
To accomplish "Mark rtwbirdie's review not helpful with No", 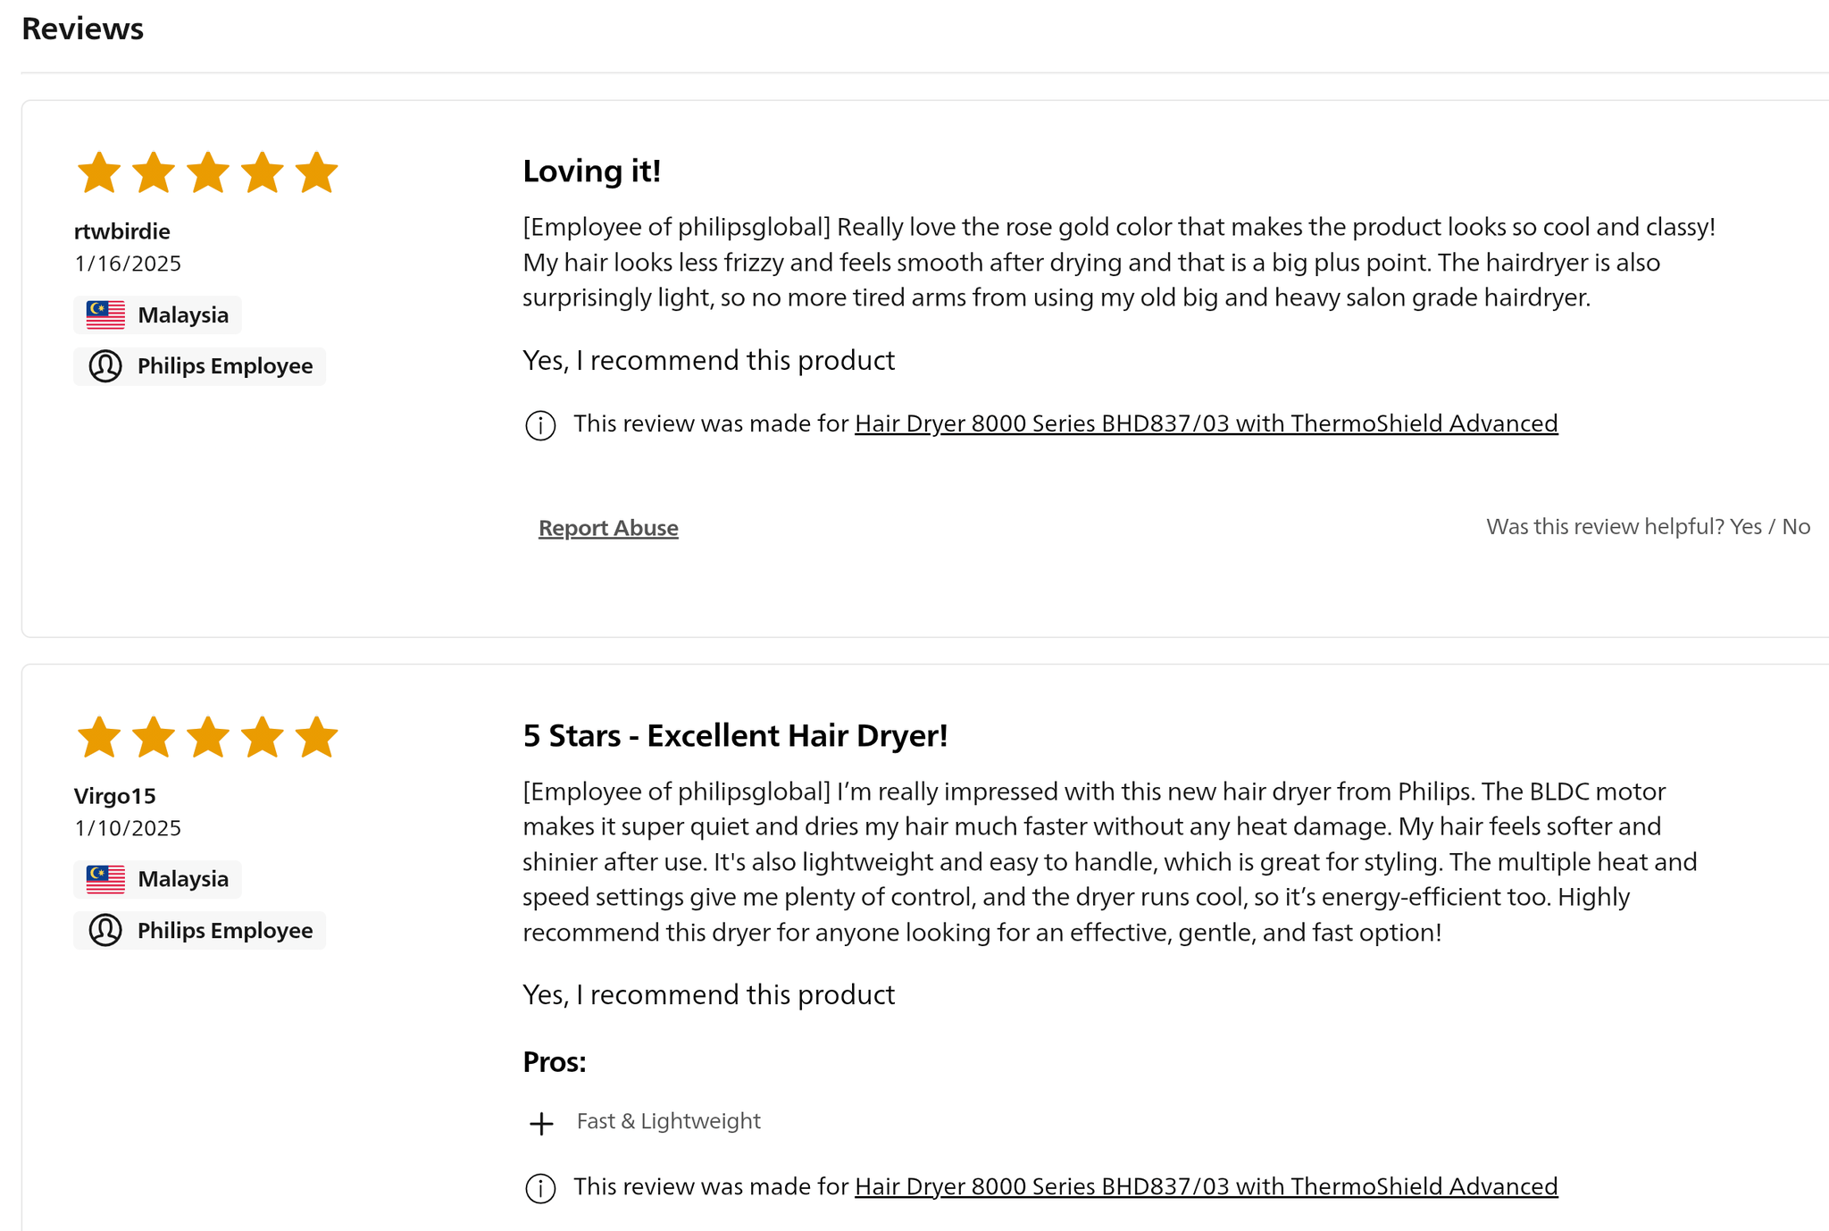I will pos(1796,527).
